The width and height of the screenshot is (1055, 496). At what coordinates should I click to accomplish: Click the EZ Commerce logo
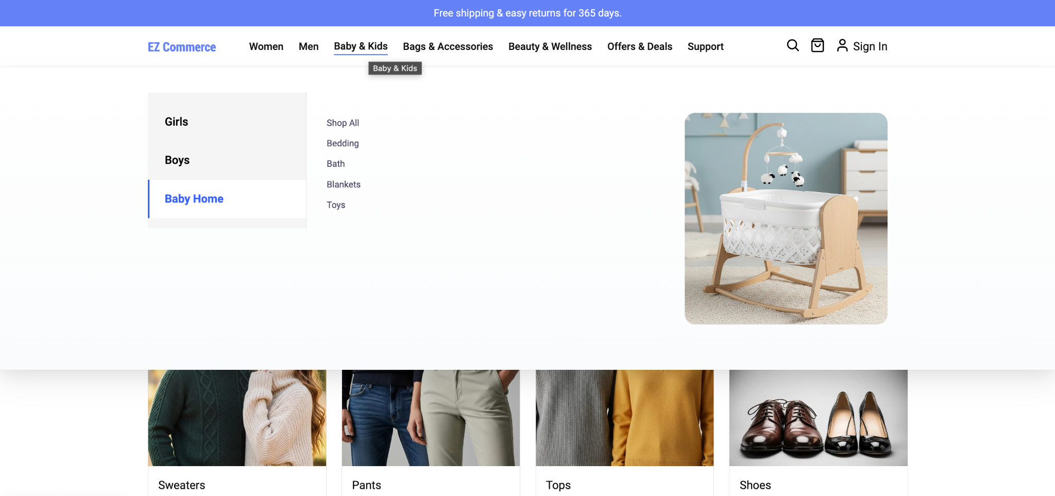pos(181,47)
